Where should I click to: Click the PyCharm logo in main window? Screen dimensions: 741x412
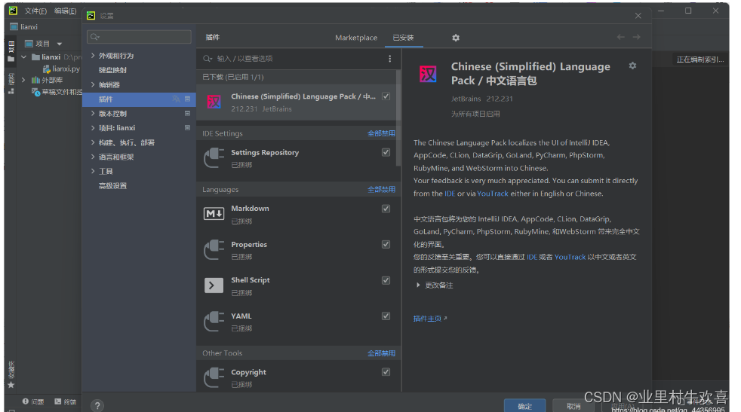[13, 11]
